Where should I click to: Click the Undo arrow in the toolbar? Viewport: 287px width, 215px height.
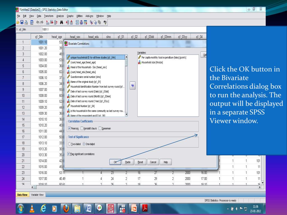[x=38, y=22]
